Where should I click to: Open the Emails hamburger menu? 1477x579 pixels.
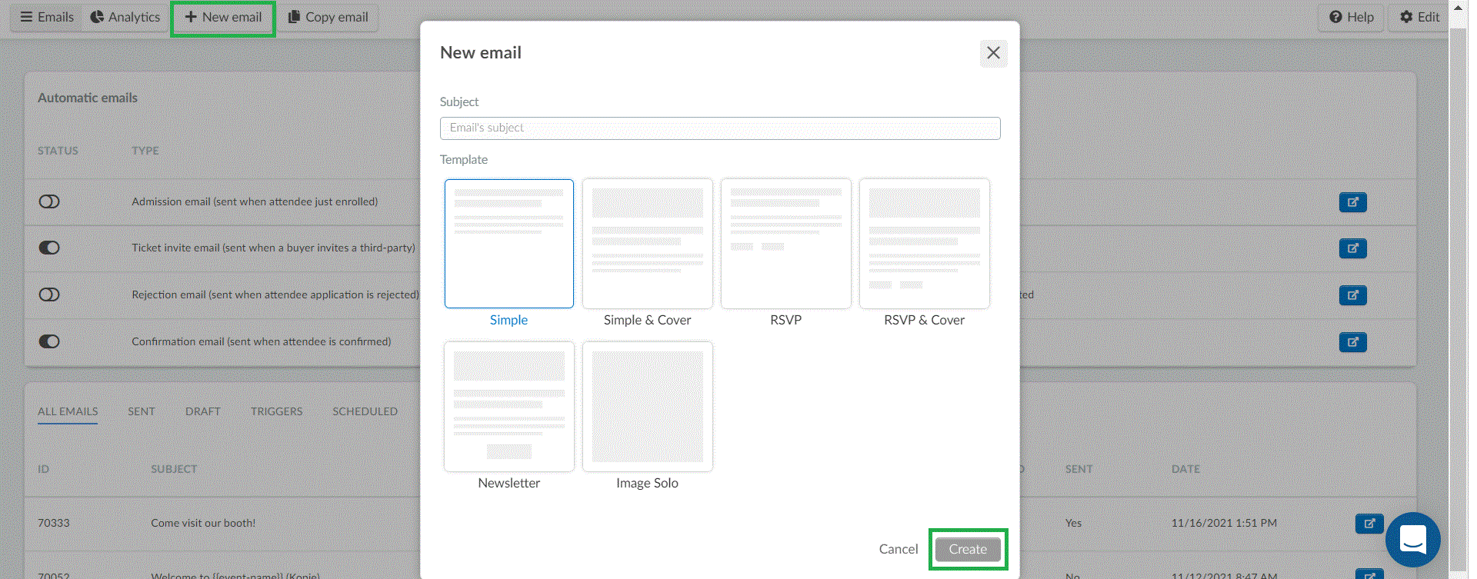[46, 17]
